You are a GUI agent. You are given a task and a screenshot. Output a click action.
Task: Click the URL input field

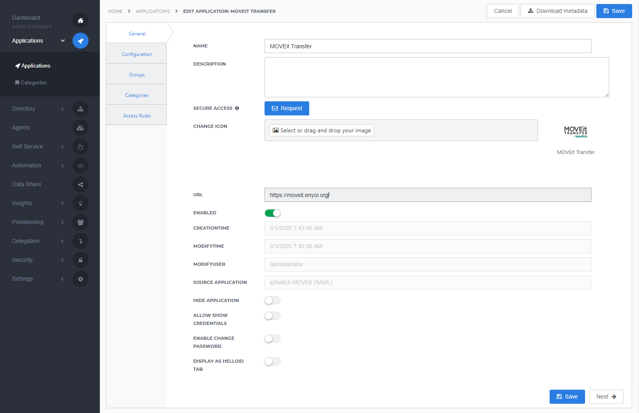click(428, 195)
